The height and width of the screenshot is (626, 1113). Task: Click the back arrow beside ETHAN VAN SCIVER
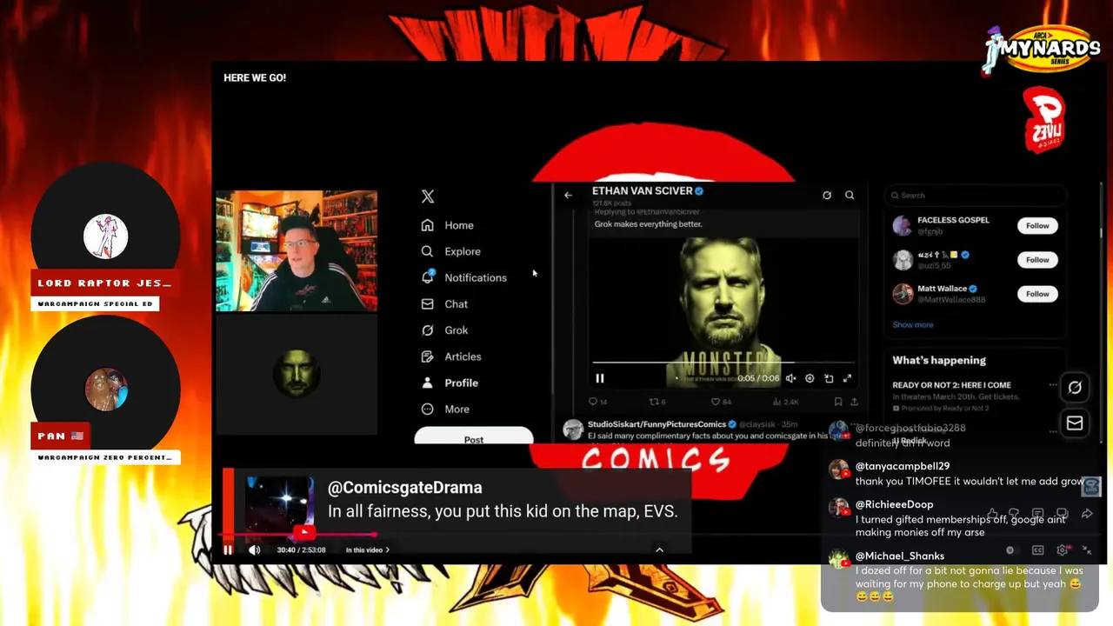pos(568,195)
